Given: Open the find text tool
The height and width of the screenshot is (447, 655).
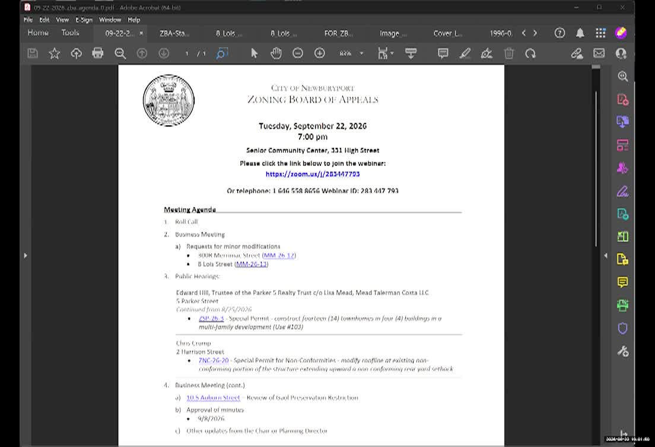Looking at the screenshot, I should [222, 53].
